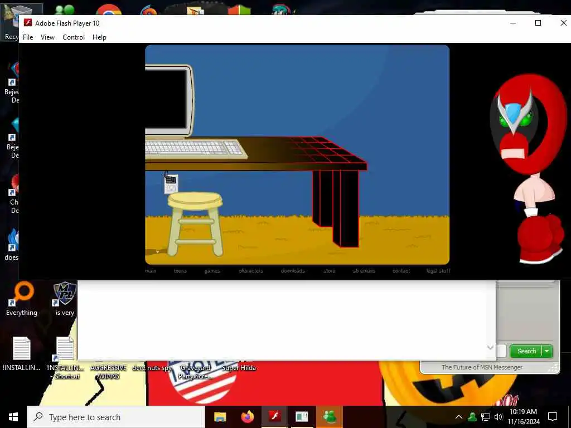Click the computer monitor in the animation

point(168,100)
